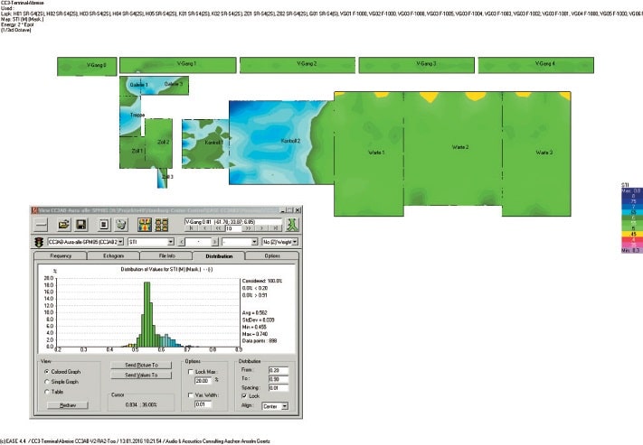Enable the Lock Max checkbox
The width and height of the screenshot is (643, 445).
[189, 371]
